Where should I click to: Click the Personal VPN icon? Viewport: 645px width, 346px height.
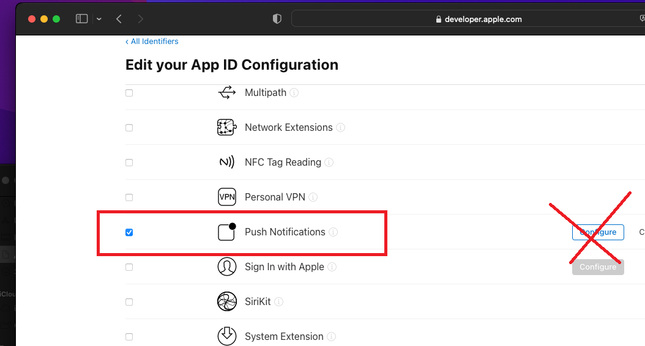226,197
